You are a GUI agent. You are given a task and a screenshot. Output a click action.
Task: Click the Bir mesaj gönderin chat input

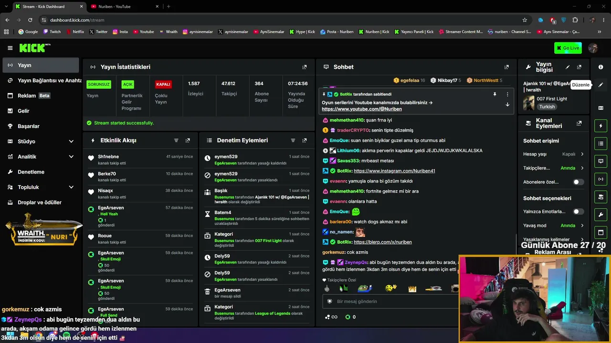391,302
